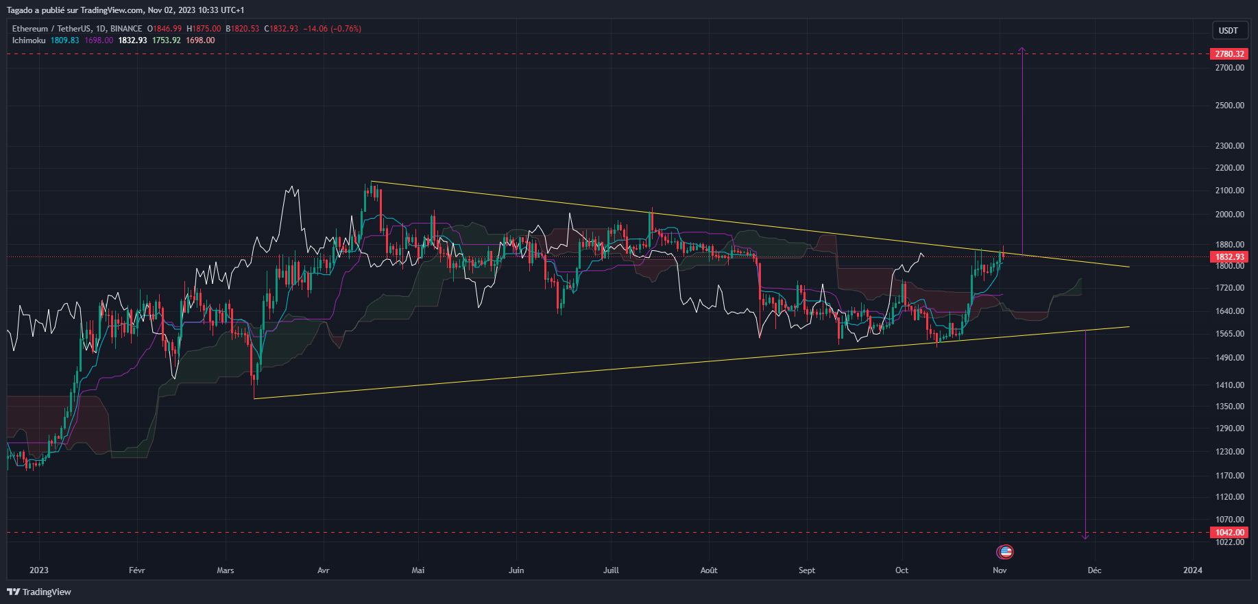Click the white Ichimoku value 1832.93
The image size is (1258, 604).
pos(132,40)
